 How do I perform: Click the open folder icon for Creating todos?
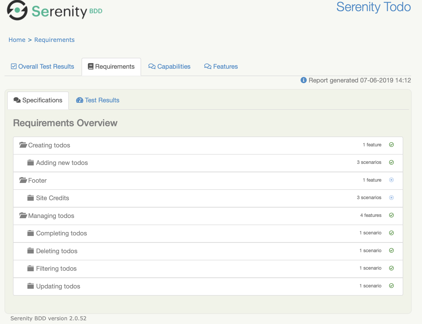pyautogui.click(x=23, y=145)
